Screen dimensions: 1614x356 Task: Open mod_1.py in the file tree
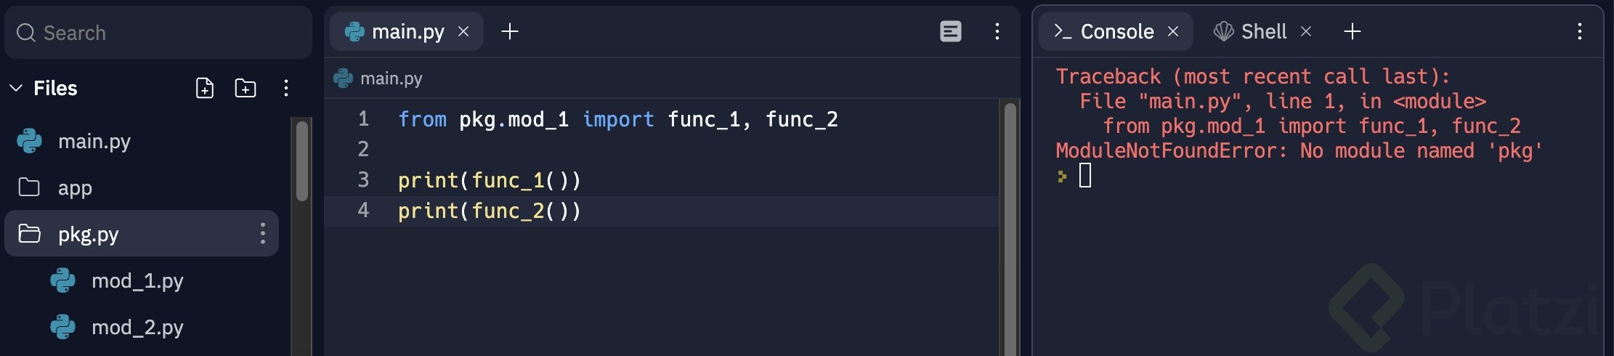[137, 280]
